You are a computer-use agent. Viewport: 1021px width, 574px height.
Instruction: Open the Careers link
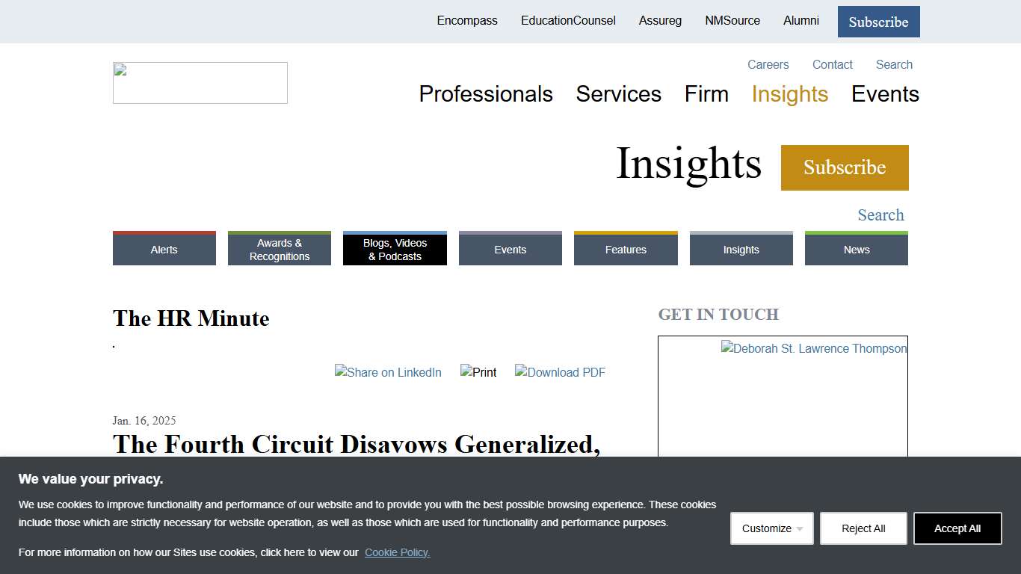768,65
